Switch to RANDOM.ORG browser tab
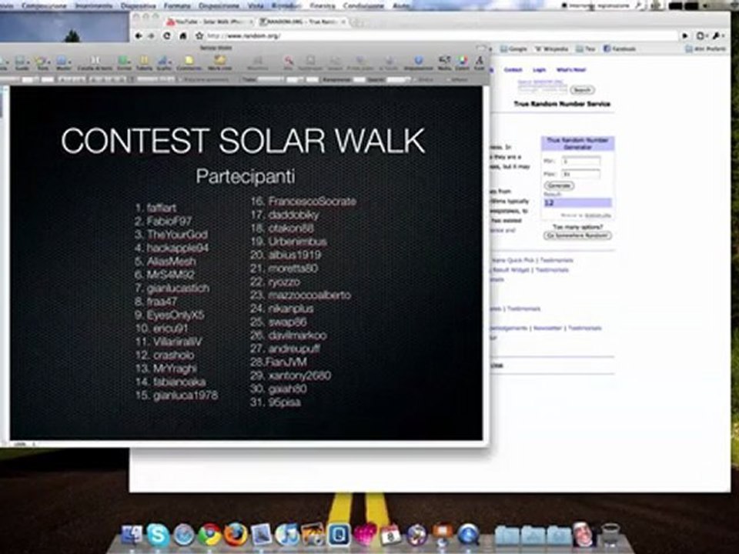Viewport: 739px width, 554px height. [303, 22]
